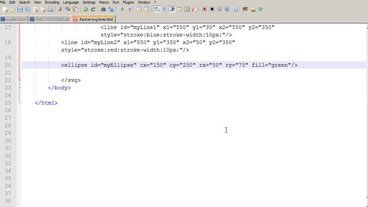Open user defined language dialog icon
This screenshot has width=368, height=207.
[x=179, y=9]
